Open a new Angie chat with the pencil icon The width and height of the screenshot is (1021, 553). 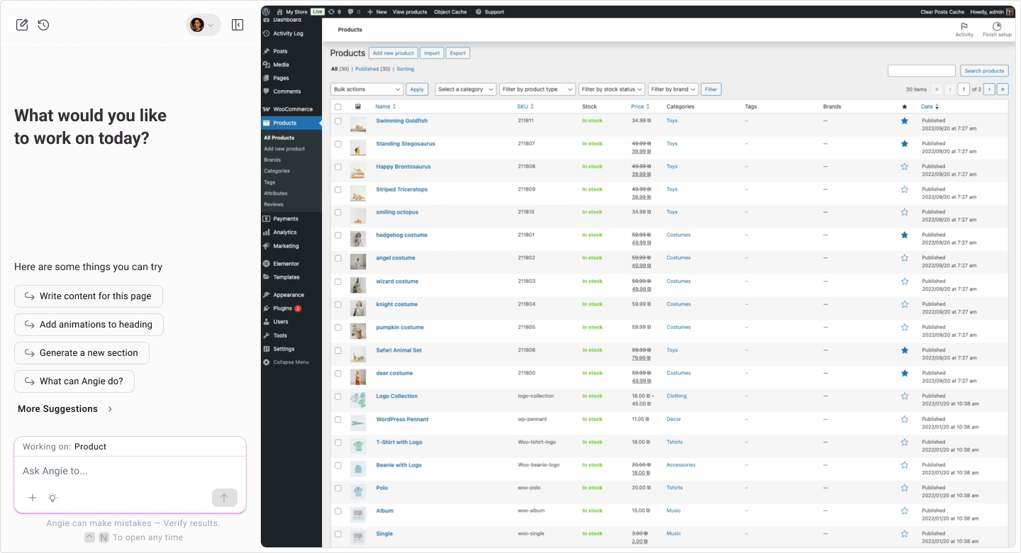(22, 24)
